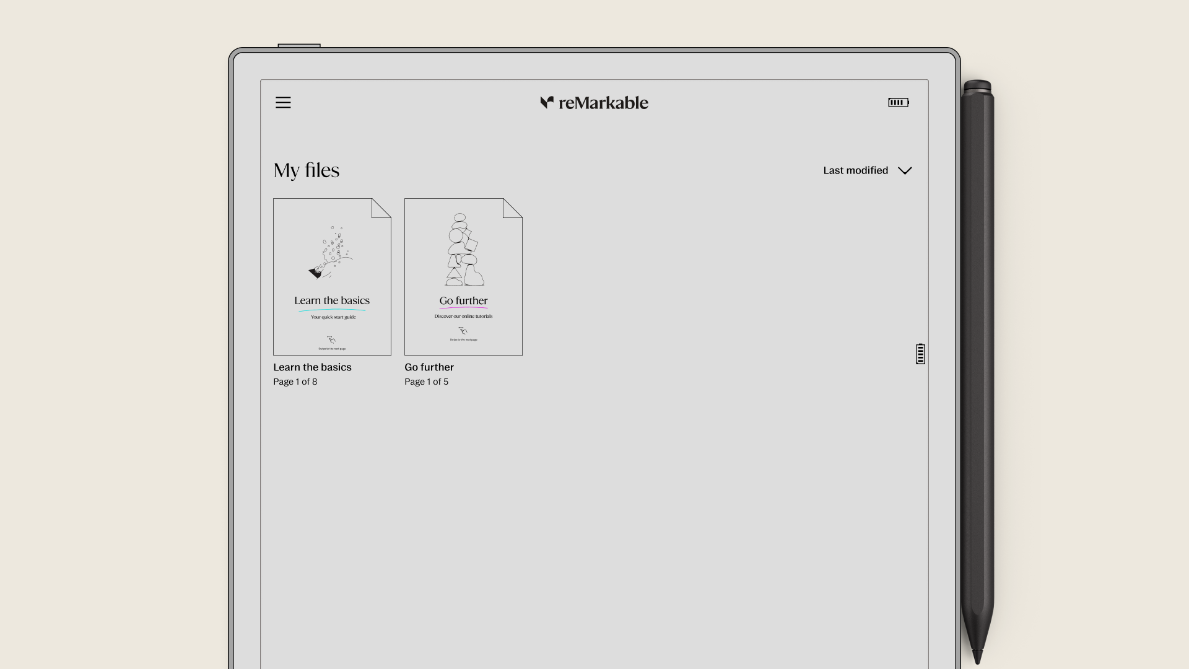Click the My files heading
1189x669 pixels.
[x=307, y=170]
